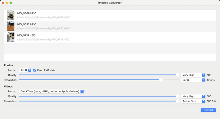
Task: Click the IMG_9692.HEIC file name
Action: tap(26, 24)
